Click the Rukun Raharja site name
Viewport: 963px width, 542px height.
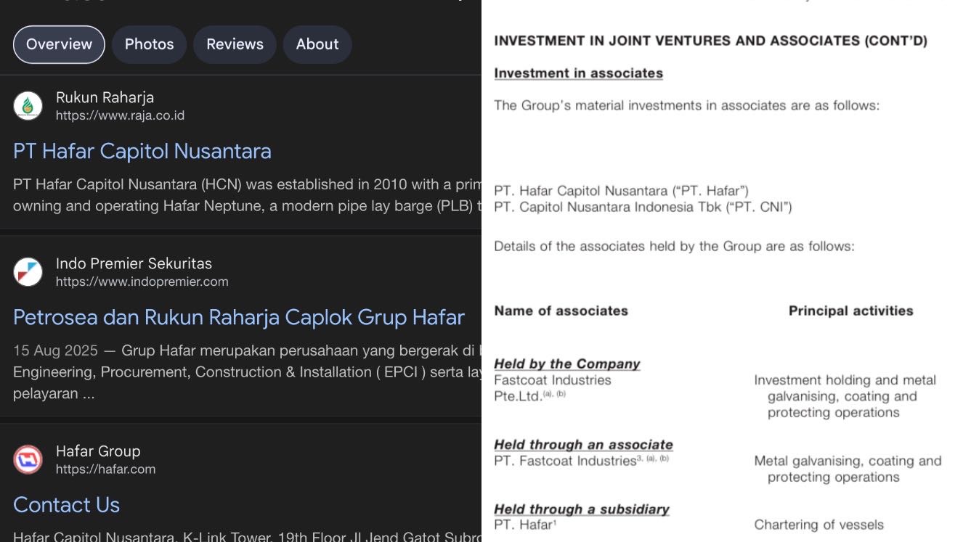(x=105, y=97)
